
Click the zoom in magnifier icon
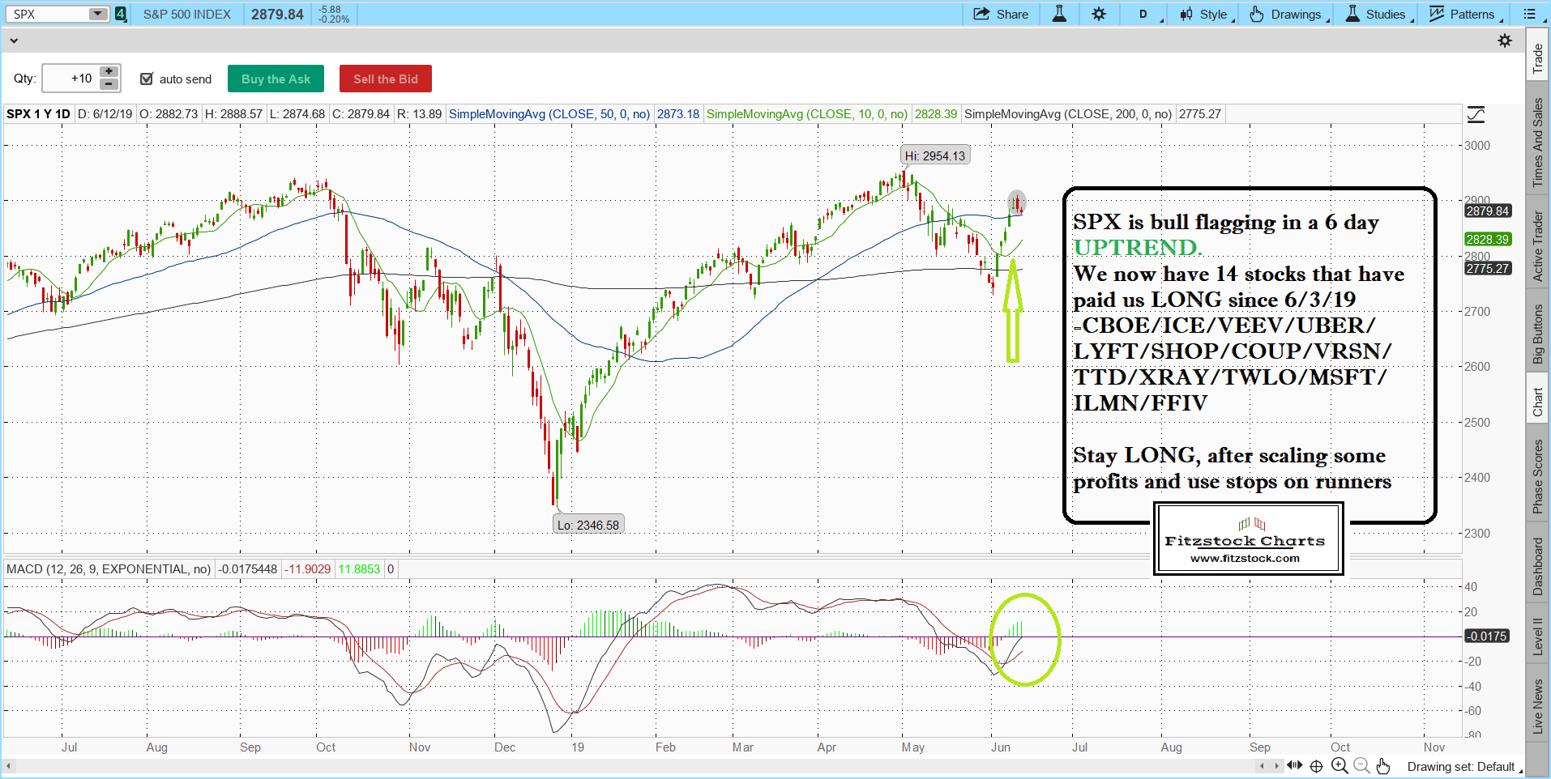point(1339,766)
